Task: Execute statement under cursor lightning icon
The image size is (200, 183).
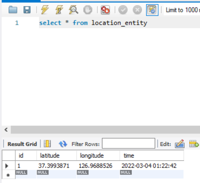Action: coord(59,10)
